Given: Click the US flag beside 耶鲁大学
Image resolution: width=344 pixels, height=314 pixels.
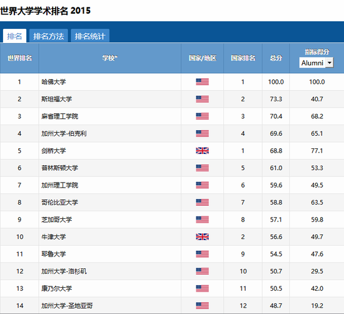Looking at the screenshot, I should pyautogui.click(x=202, y=254).
